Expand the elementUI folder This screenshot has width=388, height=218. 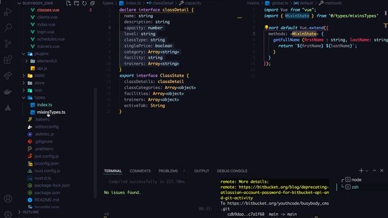coord(27,61)
